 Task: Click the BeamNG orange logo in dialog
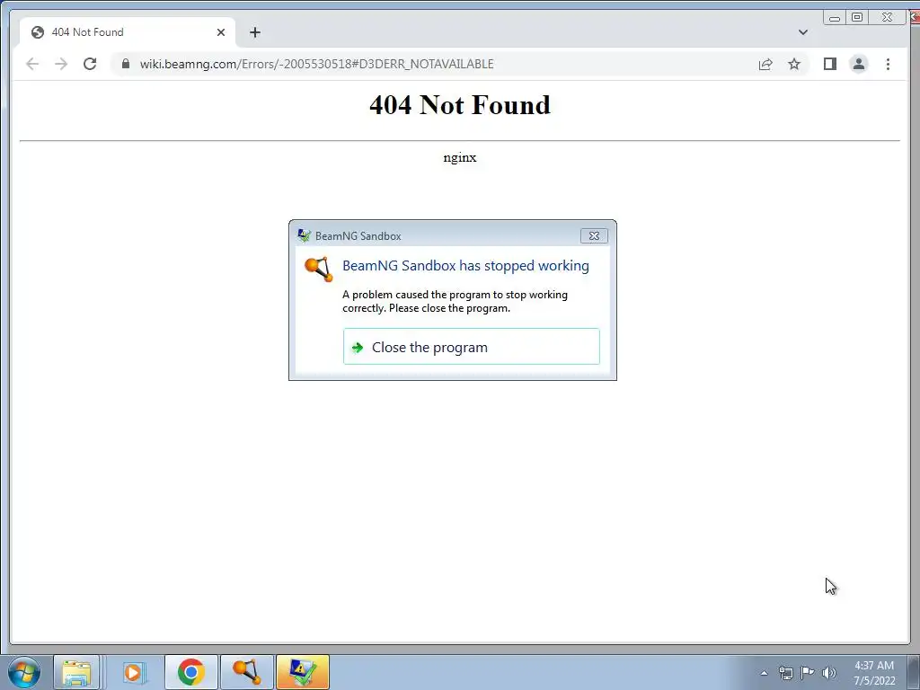click(x=319, y=269)
